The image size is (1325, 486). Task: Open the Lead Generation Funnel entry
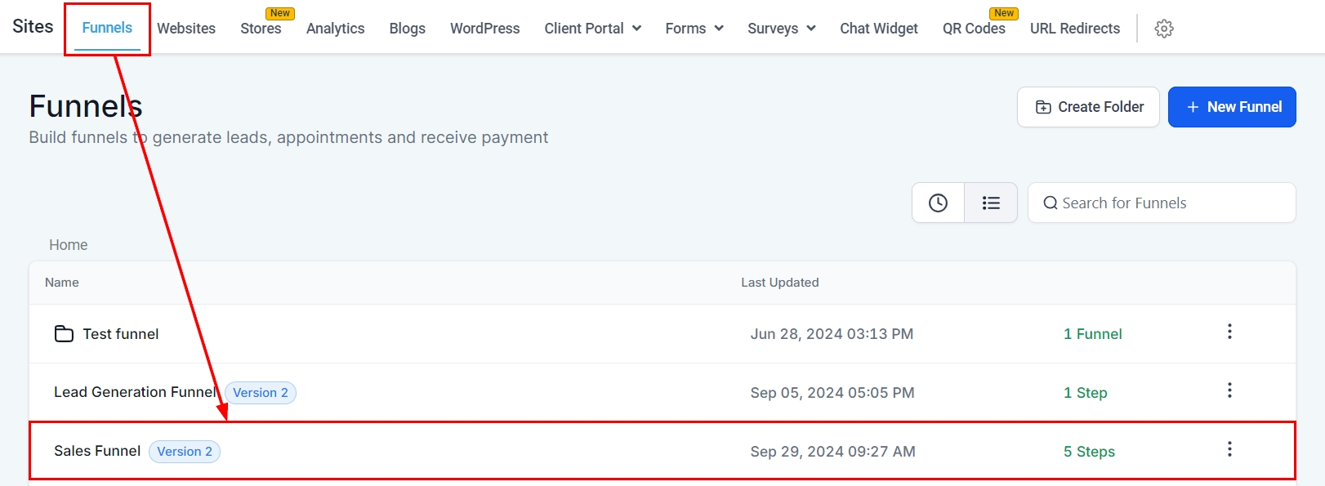pos(135,392)
